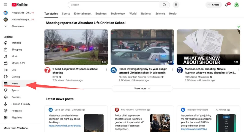
Task: Play the fire trucks street video thumbnail
Action: [76, 47]
